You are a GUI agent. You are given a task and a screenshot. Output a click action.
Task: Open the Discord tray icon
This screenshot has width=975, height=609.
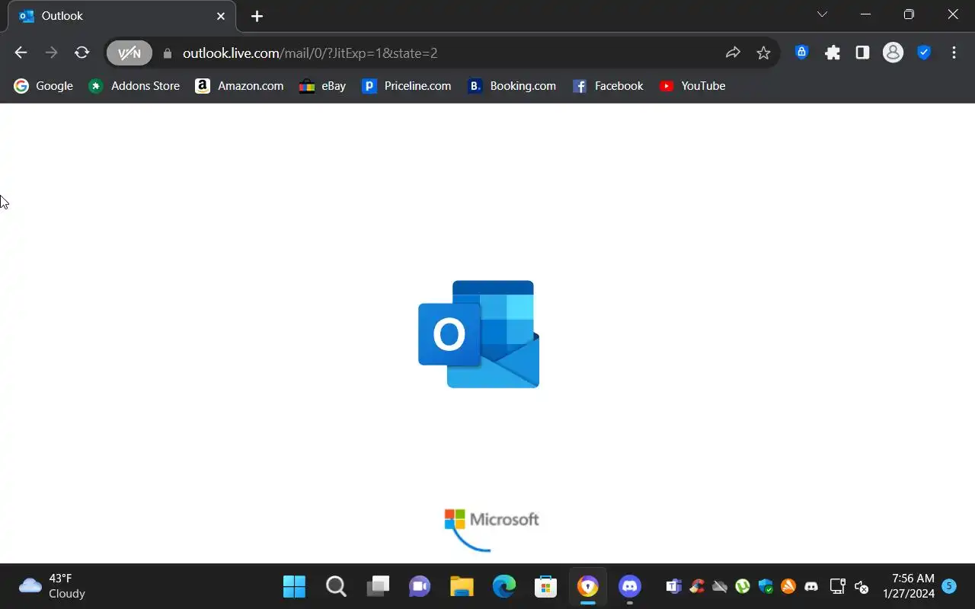click(x=811, y=586)
